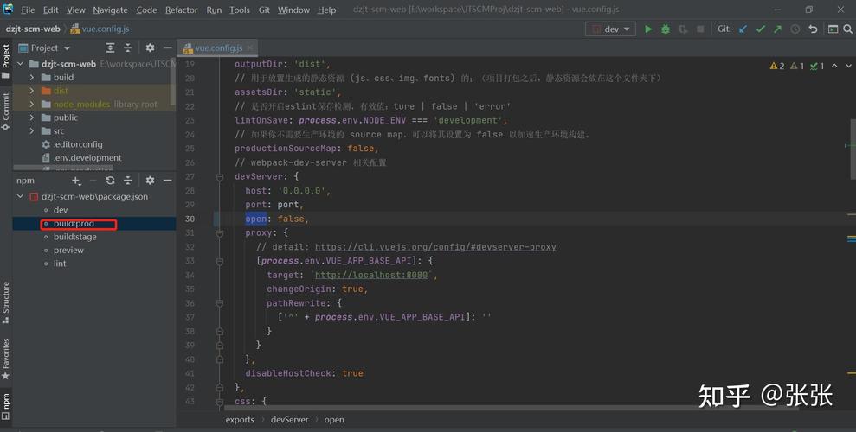Open the cli.vuejs.org devserver-proxy link
Screen dimensions: 856x432
point(435,247)
